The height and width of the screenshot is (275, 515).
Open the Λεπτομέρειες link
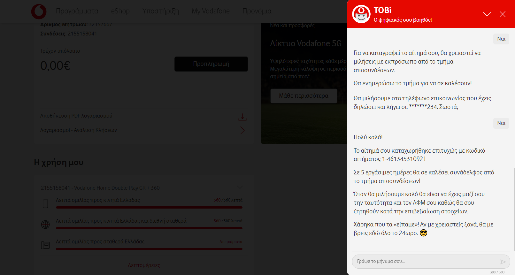pos(144,265)
